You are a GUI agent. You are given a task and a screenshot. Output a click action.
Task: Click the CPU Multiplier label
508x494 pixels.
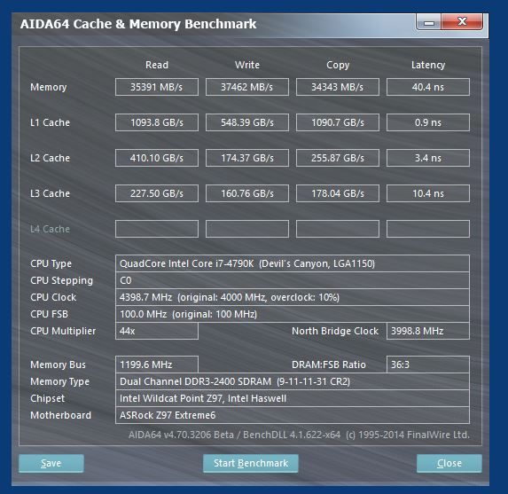63,331
